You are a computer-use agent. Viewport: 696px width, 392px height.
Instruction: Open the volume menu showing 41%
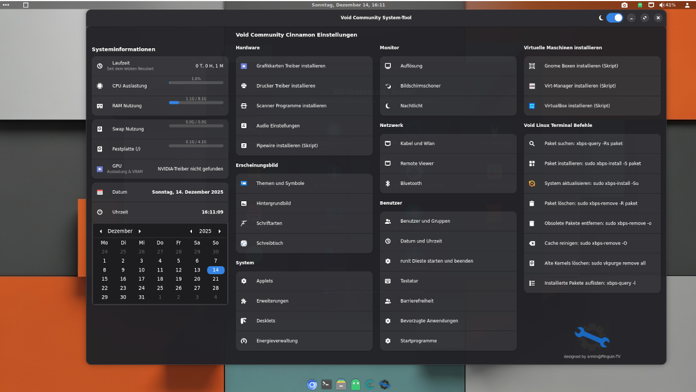[x=667, y=5]
